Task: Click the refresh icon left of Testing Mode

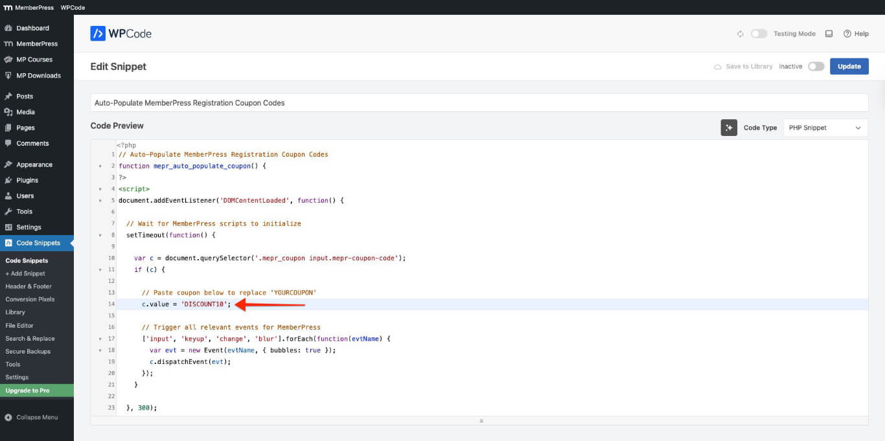Action: [740, 33]
